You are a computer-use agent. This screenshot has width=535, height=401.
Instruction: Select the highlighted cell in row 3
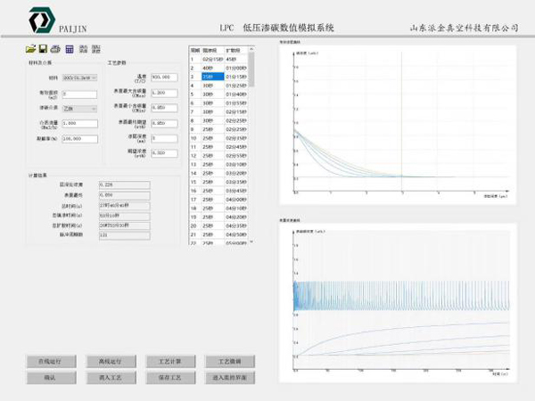click(211, 77)
